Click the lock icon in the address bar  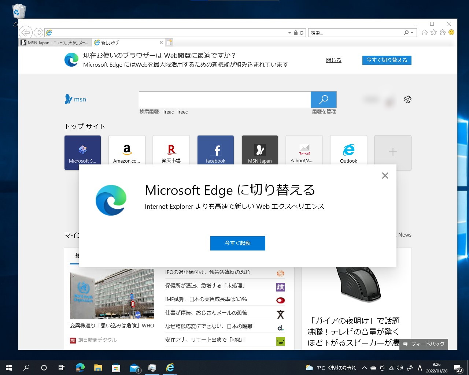[x=295, y=33]
